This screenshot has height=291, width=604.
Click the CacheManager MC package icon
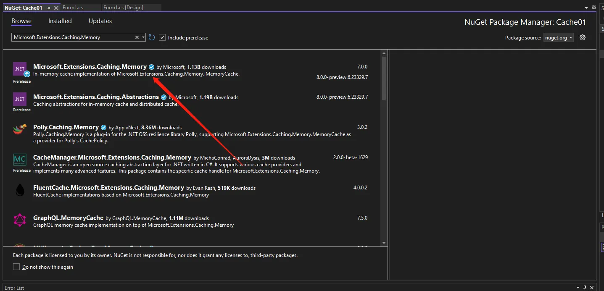pos(20,160)
